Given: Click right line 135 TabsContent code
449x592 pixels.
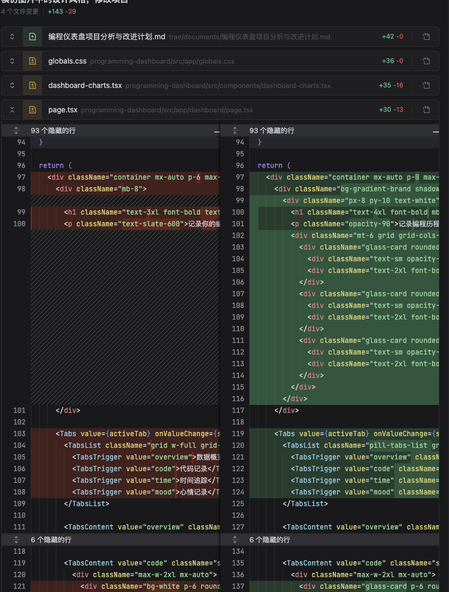Looking at the screenshot, I should 344,563.
